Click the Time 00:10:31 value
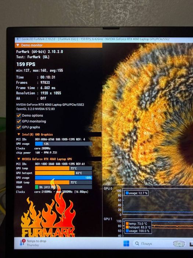193x258 pixels. click(48, 77)
